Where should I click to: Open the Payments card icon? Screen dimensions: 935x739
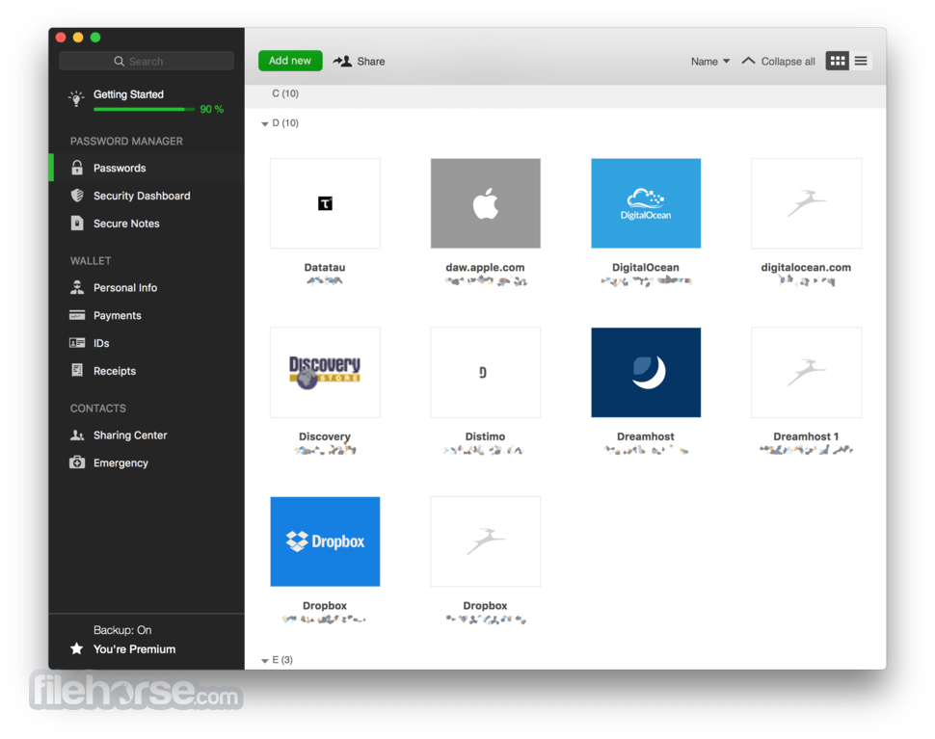pos(77,315)
